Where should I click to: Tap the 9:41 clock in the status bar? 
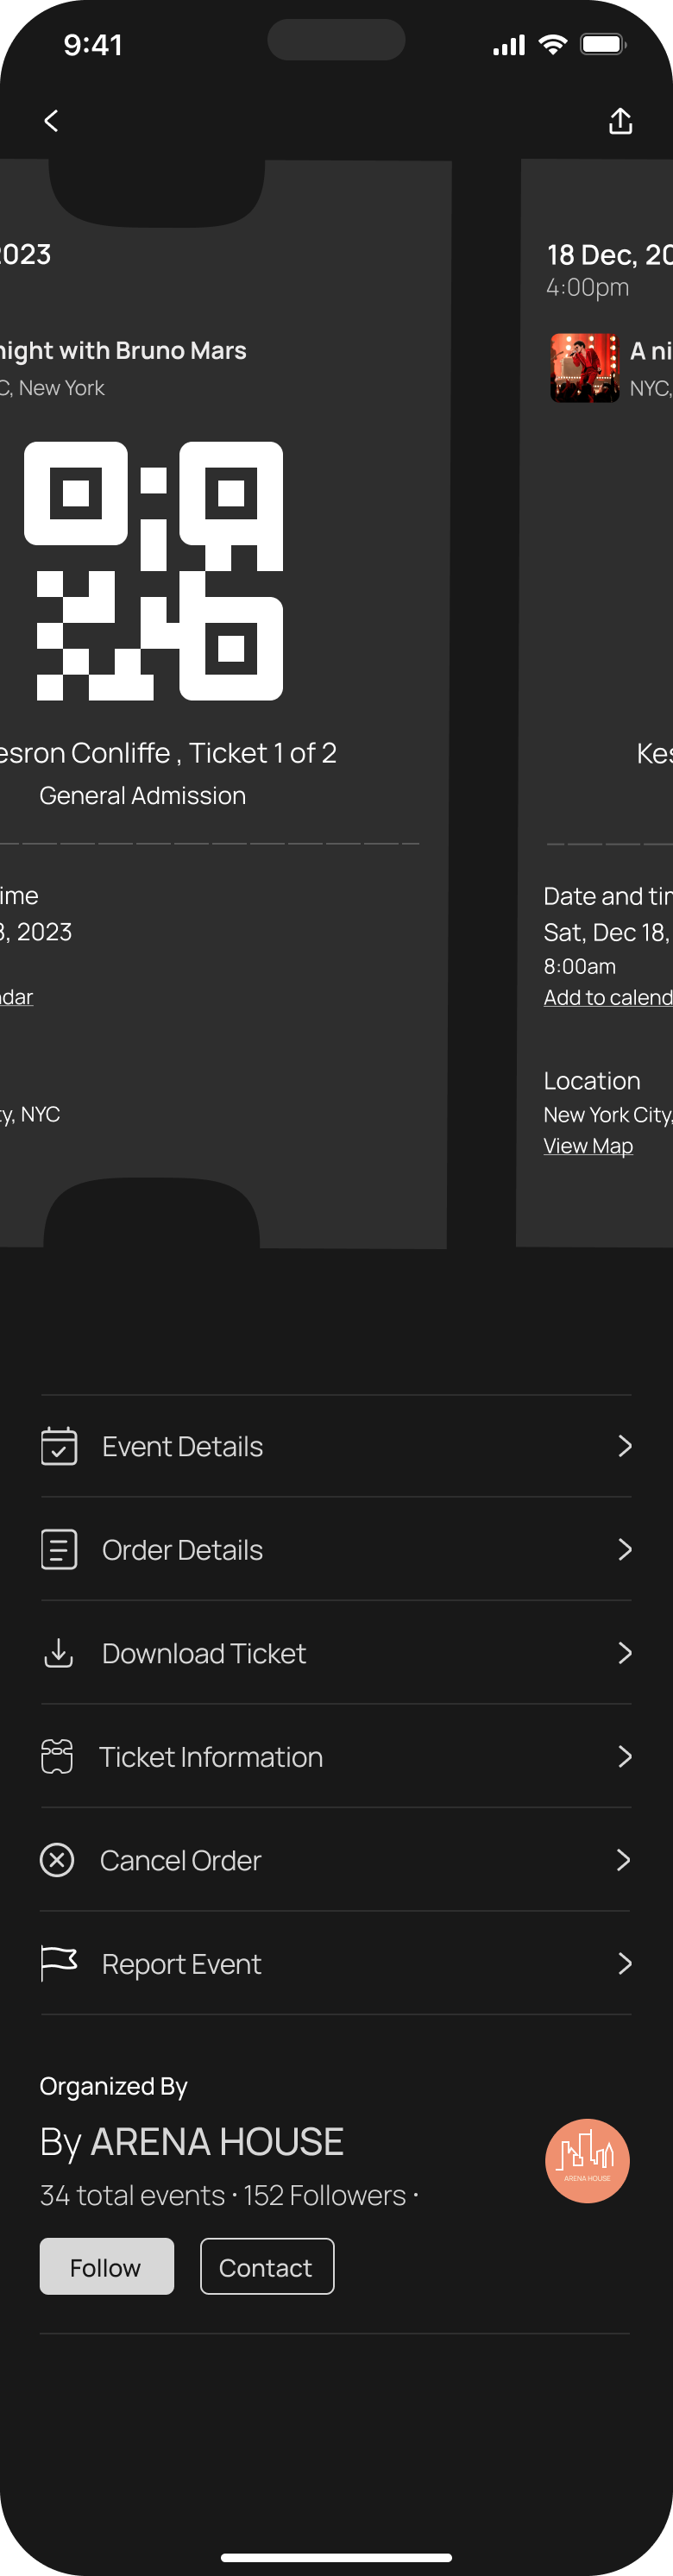pyautogui.click(x=93, y=45)
